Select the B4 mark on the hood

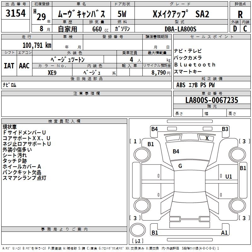click(176, 152)
